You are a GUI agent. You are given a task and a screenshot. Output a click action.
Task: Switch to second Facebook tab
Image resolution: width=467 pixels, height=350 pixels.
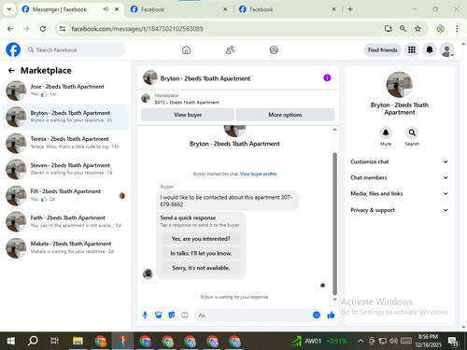coord(179,9)
